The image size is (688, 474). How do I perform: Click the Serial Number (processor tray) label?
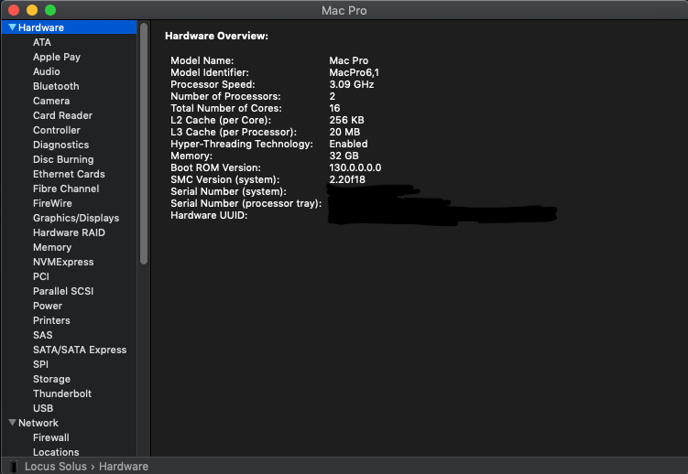point(246,203)
